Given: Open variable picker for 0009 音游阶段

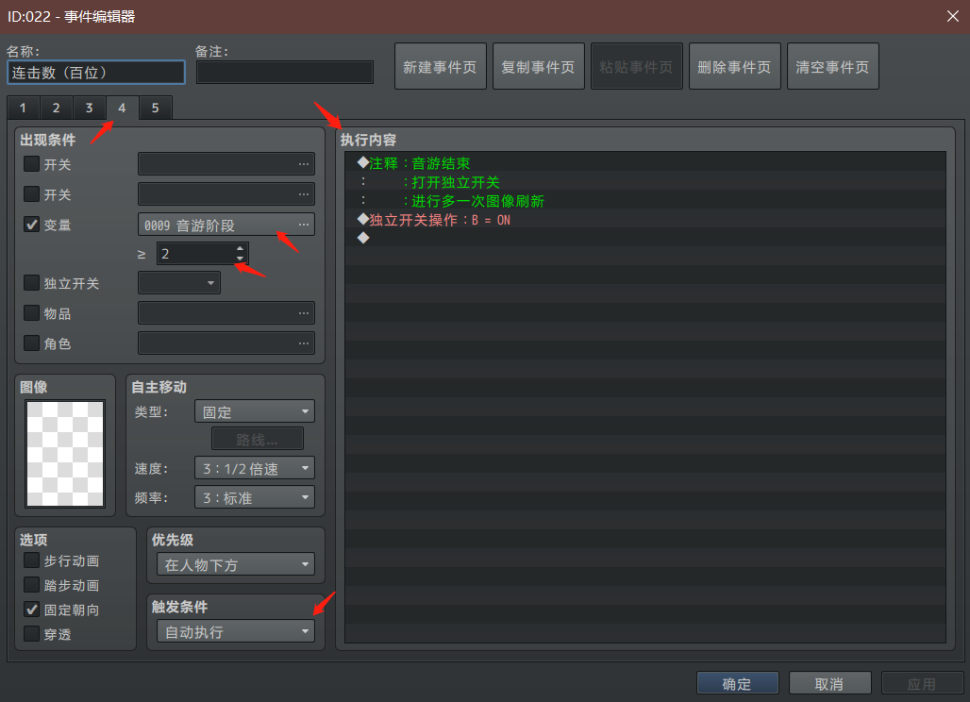Looking at the screenshot, I should [303, 225].
